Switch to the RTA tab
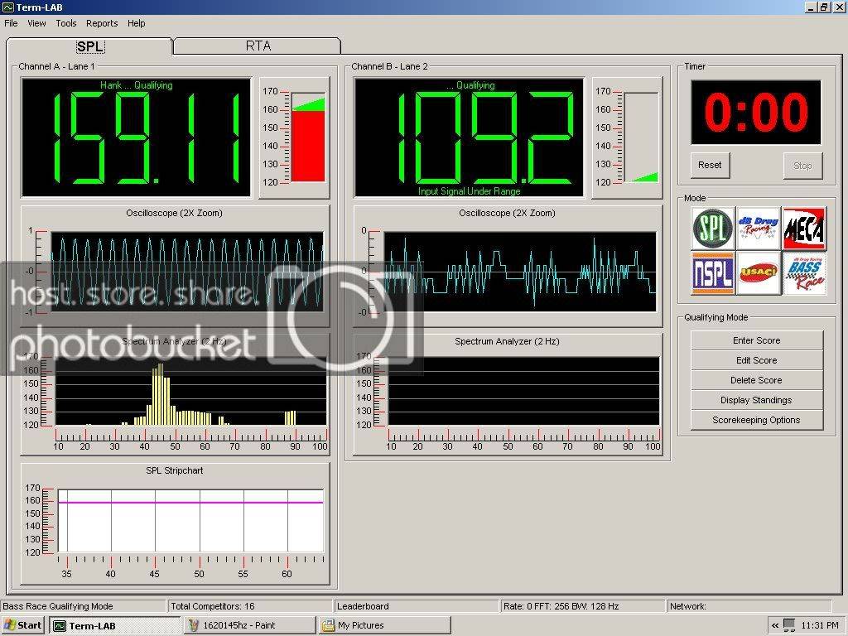Screen dimensions: 848x636 click(x=258, y=46)
